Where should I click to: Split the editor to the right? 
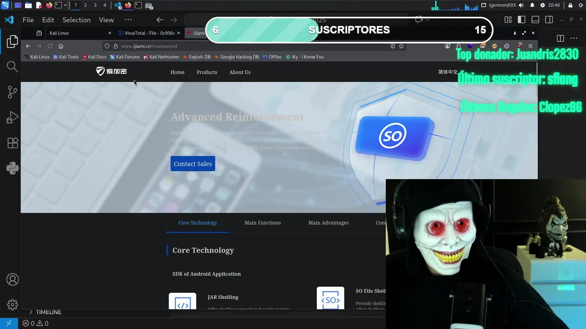560,38
